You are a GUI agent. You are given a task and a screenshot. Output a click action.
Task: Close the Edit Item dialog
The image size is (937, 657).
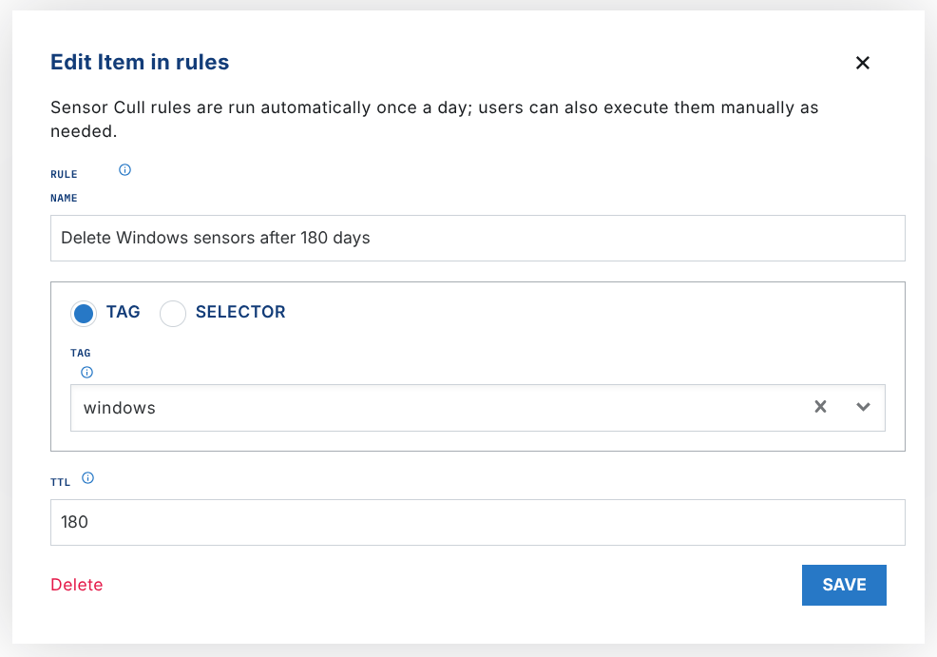[863, 63]
